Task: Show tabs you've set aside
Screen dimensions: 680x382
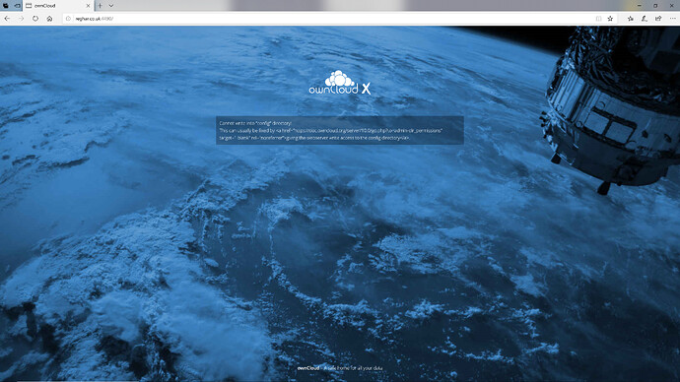Action: pyautogui.click(x=6, y=6)
